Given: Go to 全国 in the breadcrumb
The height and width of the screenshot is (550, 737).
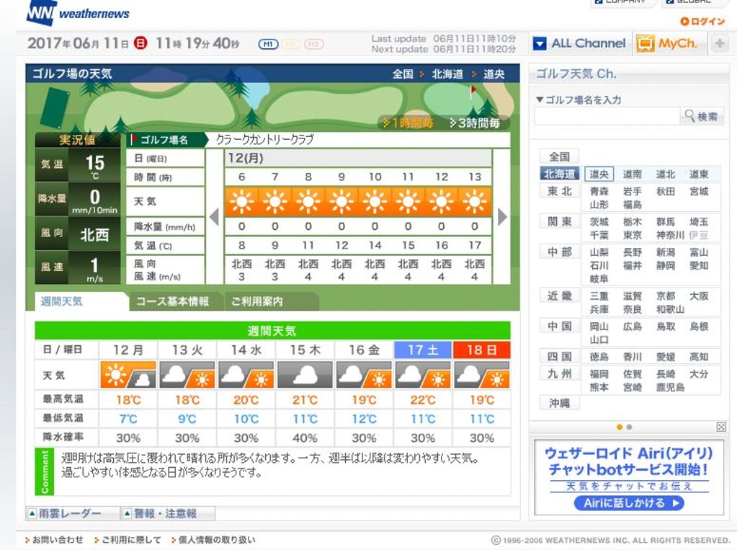Looking at the screenshot, I should (403, 74).
